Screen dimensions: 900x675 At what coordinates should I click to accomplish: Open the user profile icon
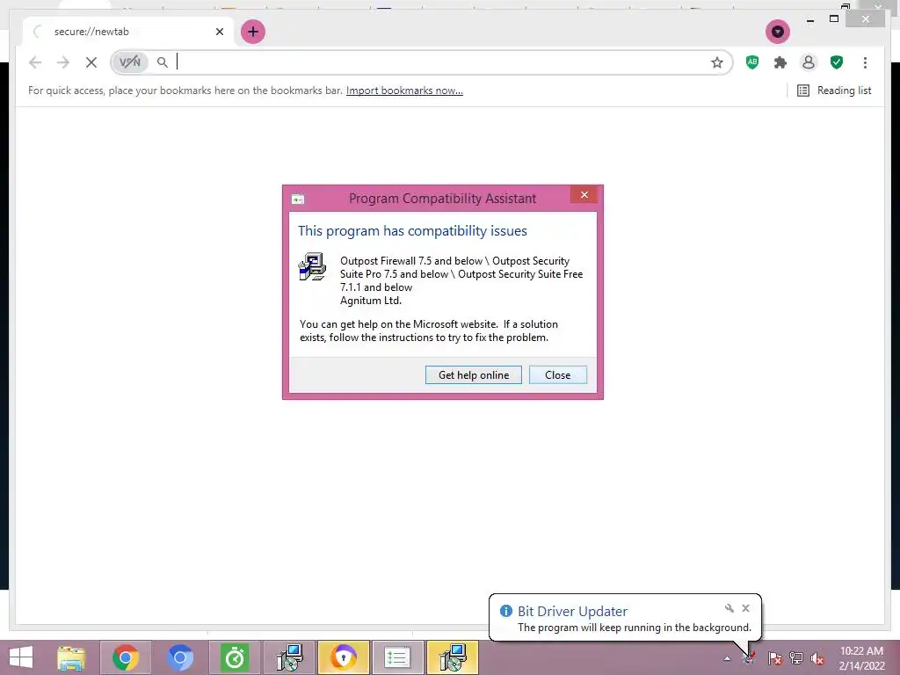[809, 62]
